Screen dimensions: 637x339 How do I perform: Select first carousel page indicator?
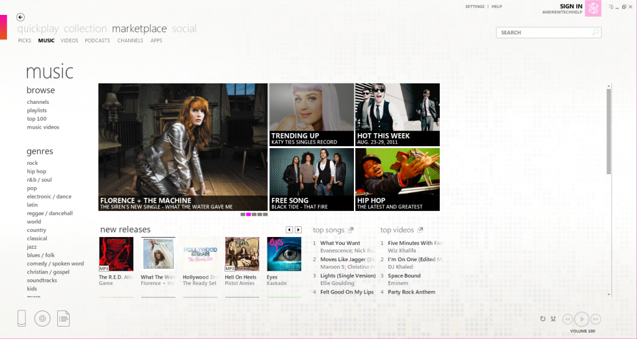[243, 215]
